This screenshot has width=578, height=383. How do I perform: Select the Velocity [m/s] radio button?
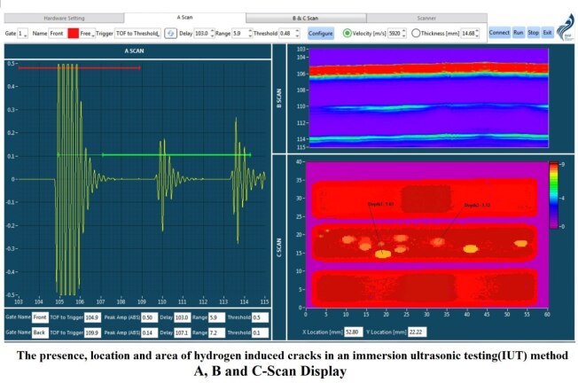(x=347, y=33)
